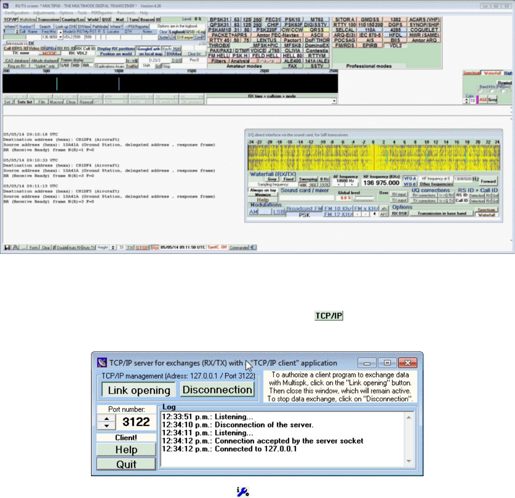Screen dimensions: 515x498
Task: Click the Multipsk main window title icon
Action: [6, 6]
